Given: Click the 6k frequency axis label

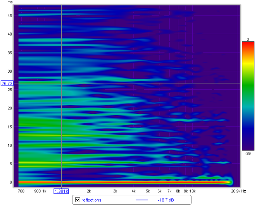Looking at the screenshot, I should (x=159, y=191).
